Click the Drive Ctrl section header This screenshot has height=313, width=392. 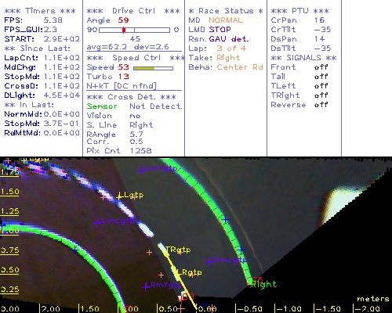coord(133,11)
